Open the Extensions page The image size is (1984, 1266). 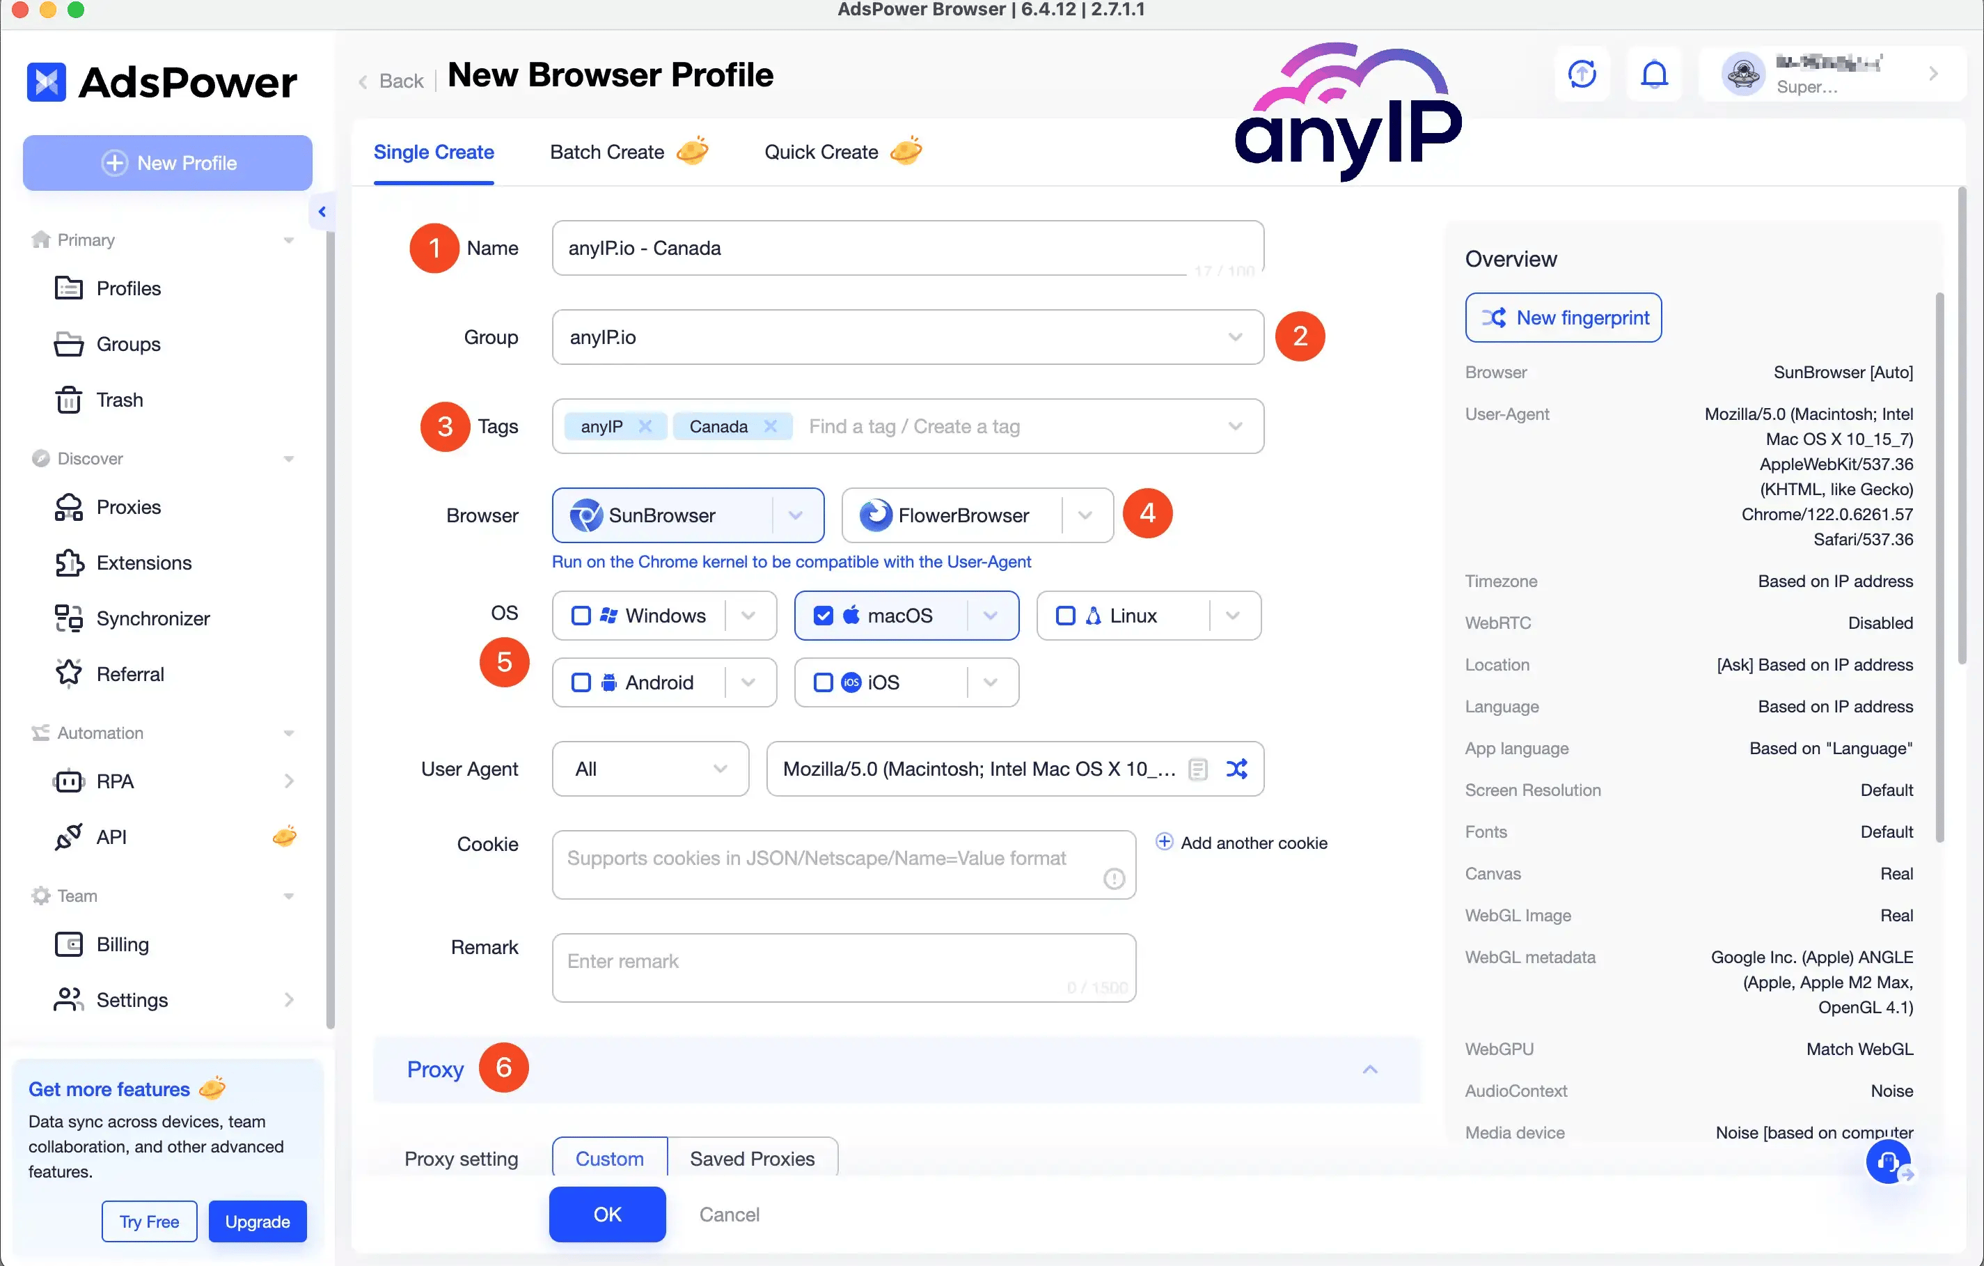123,563
